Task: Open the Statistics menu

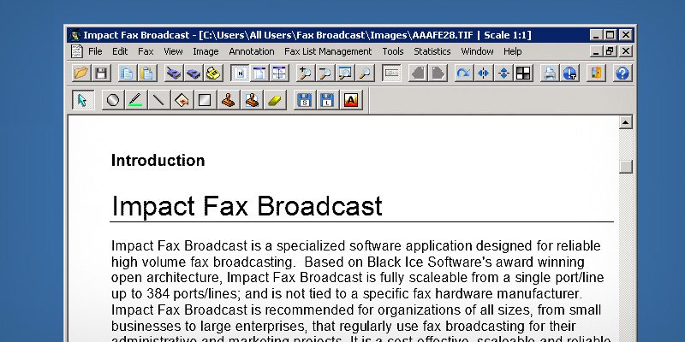Action: pyautogui.click(x=432, y=51)
